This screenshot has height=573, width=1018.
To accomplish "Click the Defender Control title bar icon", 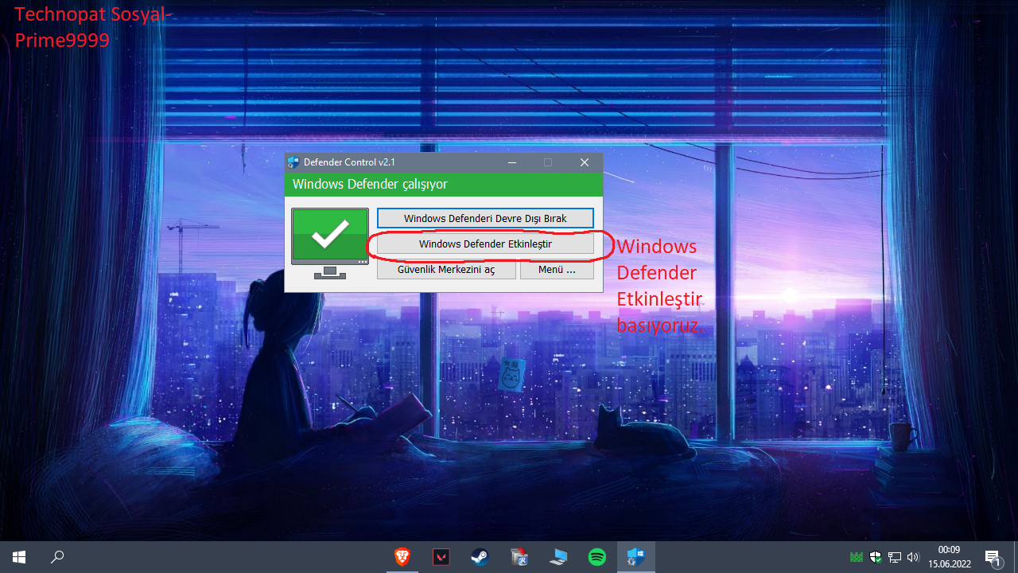I will [293, 162].
